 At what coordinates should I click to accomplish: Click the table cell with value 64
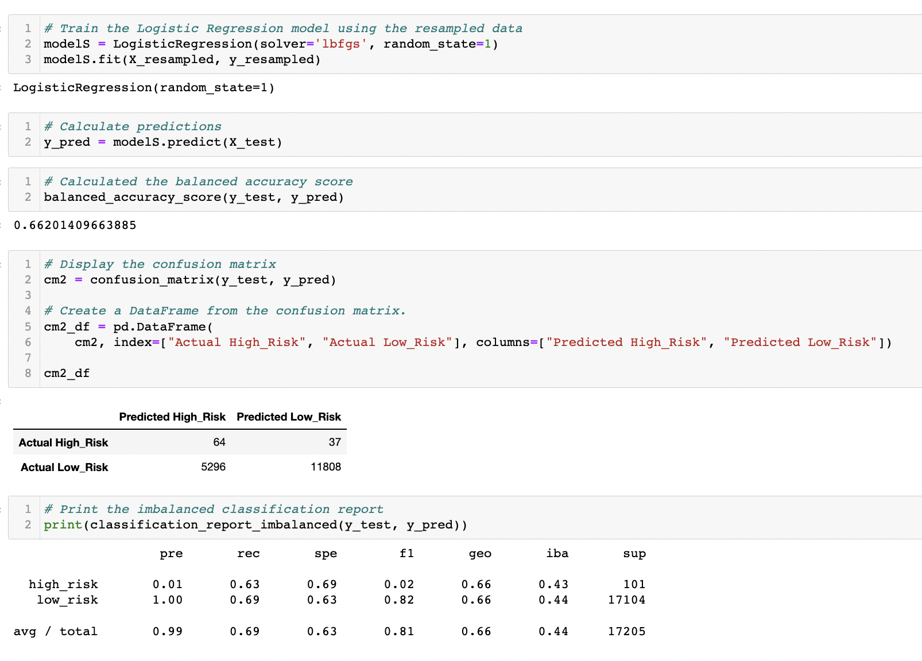click(219, 442)
